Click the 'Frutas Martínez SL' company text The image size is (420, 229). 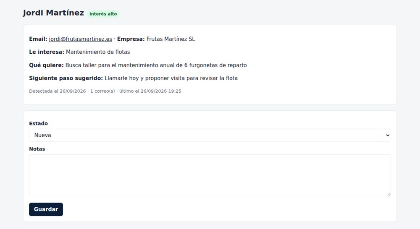[x=171, y=39]
